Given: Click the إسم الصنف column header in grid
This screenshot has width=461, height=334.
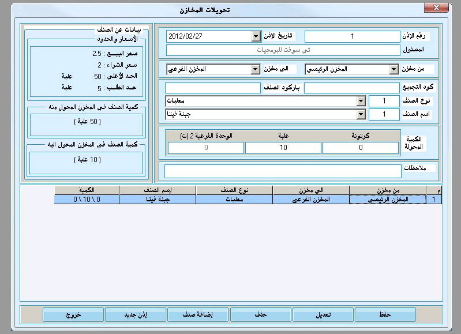Looking at the screenshot, I should point(158,190).
